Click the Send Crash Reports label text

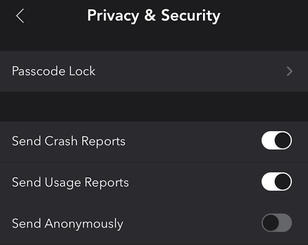(69, 141)
